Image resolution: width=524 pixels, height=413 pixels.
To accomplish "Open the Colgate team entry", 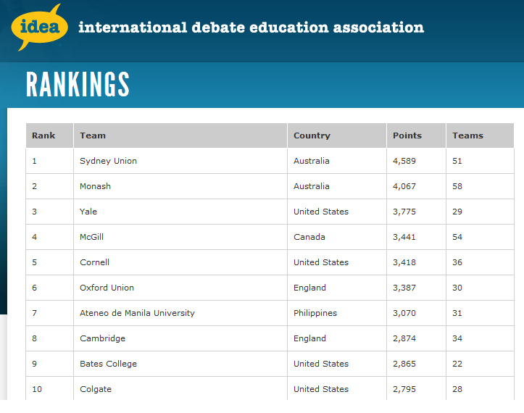I will [x=96, y=389].
